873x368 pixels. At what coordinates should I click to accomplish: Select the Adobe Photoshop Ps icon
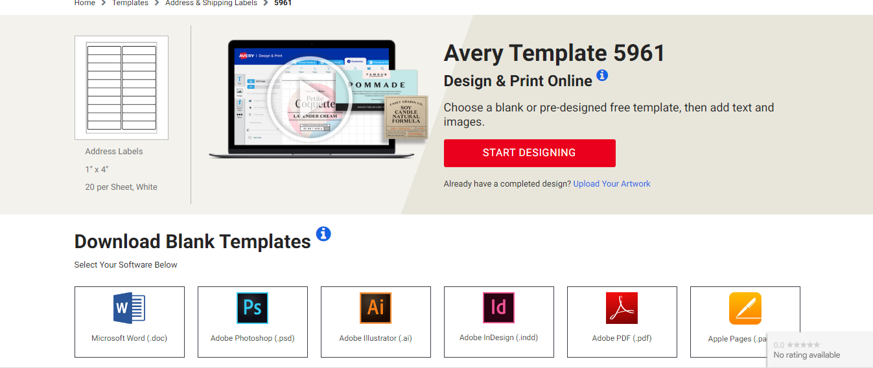click(252, 308)
